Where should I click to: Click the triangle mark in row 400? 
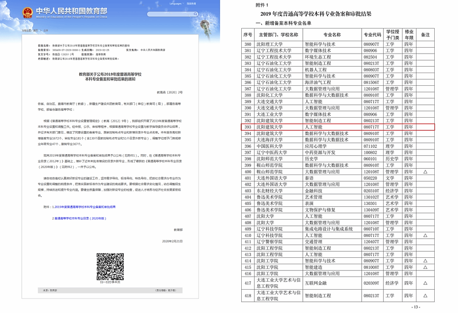(425, 172)
